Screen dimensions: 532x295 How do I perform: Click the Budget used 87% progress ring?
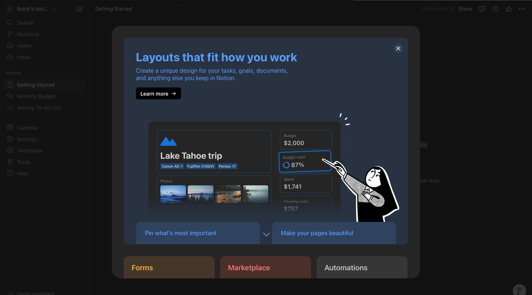point(286,165)
